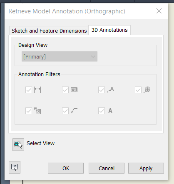Click the Select View cursor icon button
Viewport: 174px width, 184px height.
18,145
